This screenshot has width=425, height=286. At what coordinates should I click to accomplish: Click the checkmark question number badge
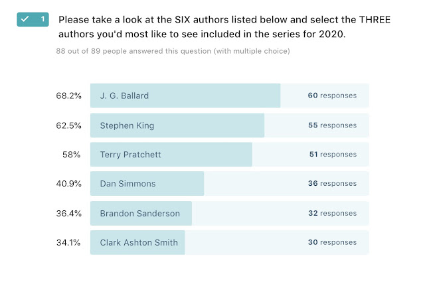(33, 19)
